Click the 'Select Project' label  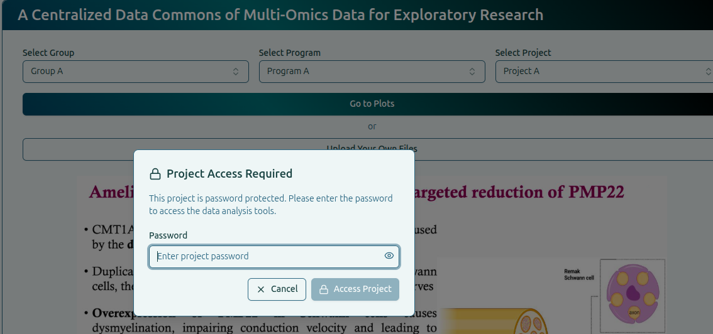(x=523, y=53)
